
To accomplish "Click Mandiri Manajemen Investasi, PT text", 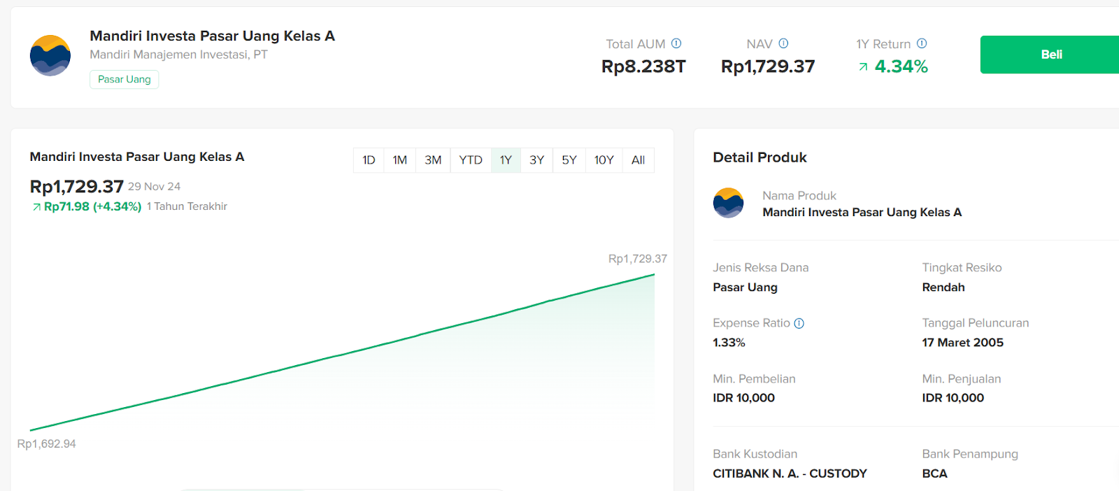I will 178,55.
